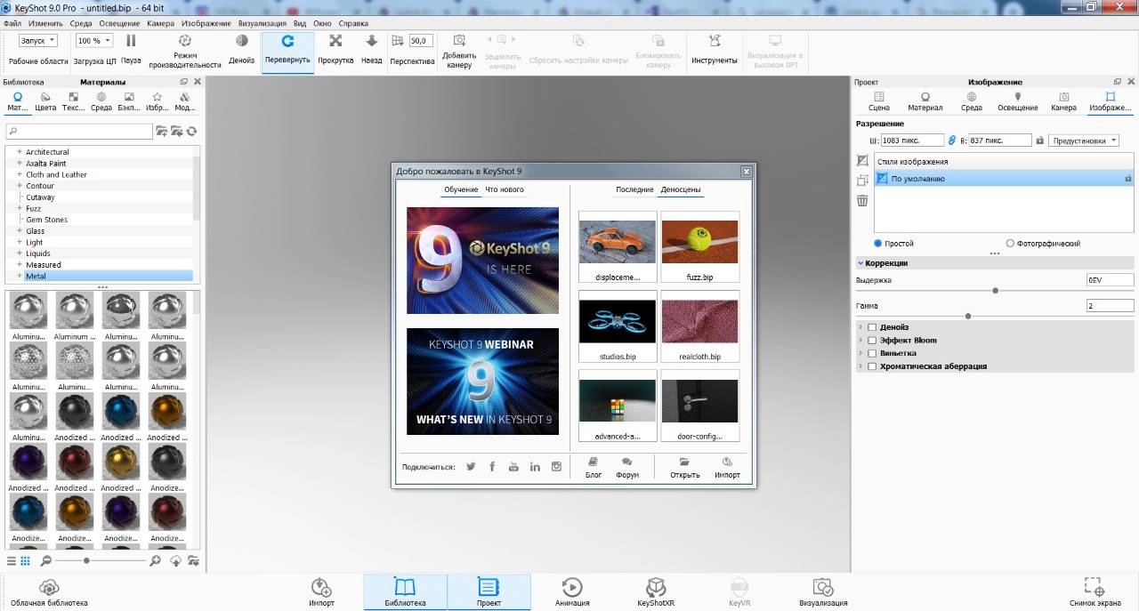The height and width of the screenshot is (611, 1139).
Task: Collapse the Corrections (Коррекции) section
Action: pos(861,263)
